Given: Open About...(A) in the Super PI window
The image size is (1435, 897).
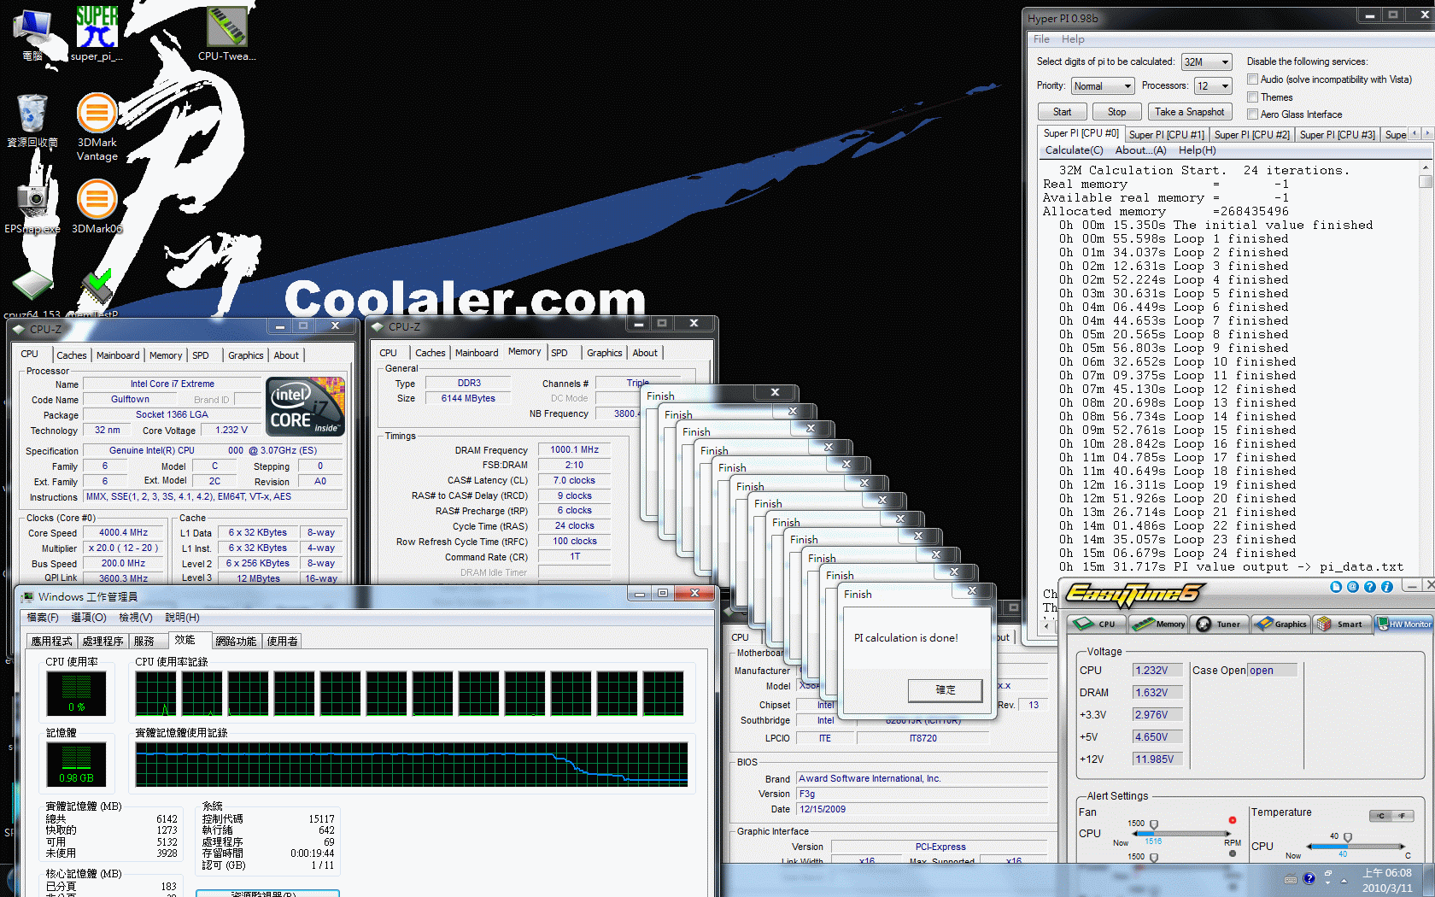Looking at the screenshot, I should pos(1140,150).
